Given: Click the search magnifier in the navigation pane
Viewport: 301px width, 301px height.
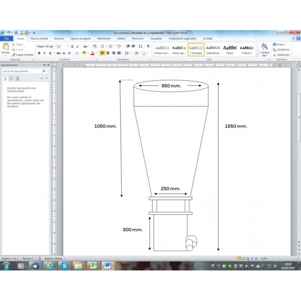Looking at the screenshot, I should click(44, 71).
